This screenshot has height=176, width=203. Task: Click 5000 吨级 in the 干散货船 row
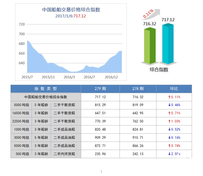(x=22, y=105)
